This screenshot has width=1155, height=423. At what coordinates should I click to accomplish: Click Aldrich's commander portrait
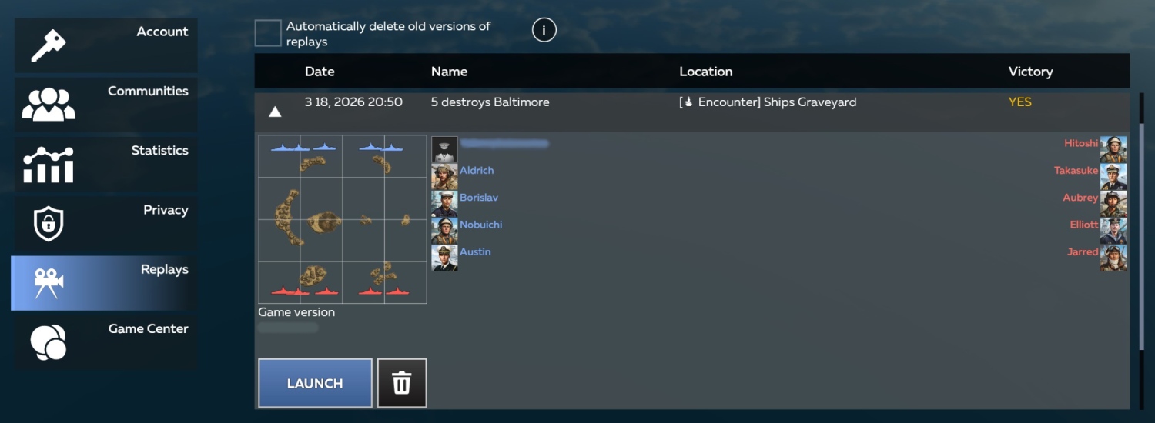pyautogui.click(x=444, y=176)
